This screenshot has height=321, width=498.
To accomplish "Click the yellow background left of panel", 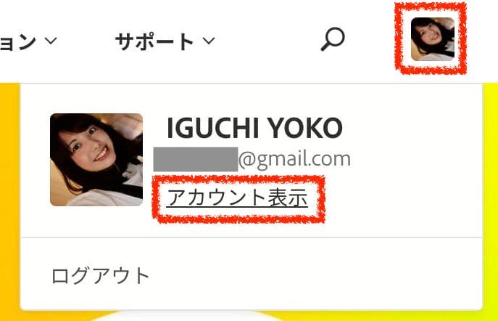I will [9, 198].
